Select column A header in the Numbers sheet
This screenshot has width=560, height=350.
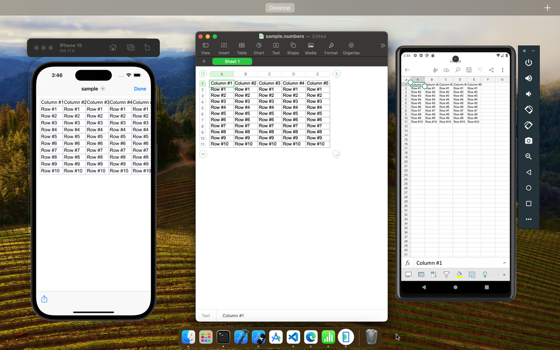[221, 73]
